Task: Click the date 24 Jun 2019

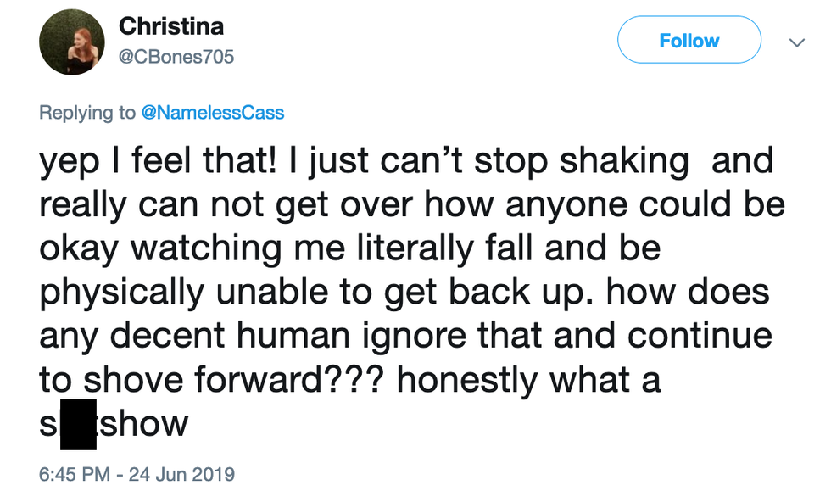Action: (181, 474)
